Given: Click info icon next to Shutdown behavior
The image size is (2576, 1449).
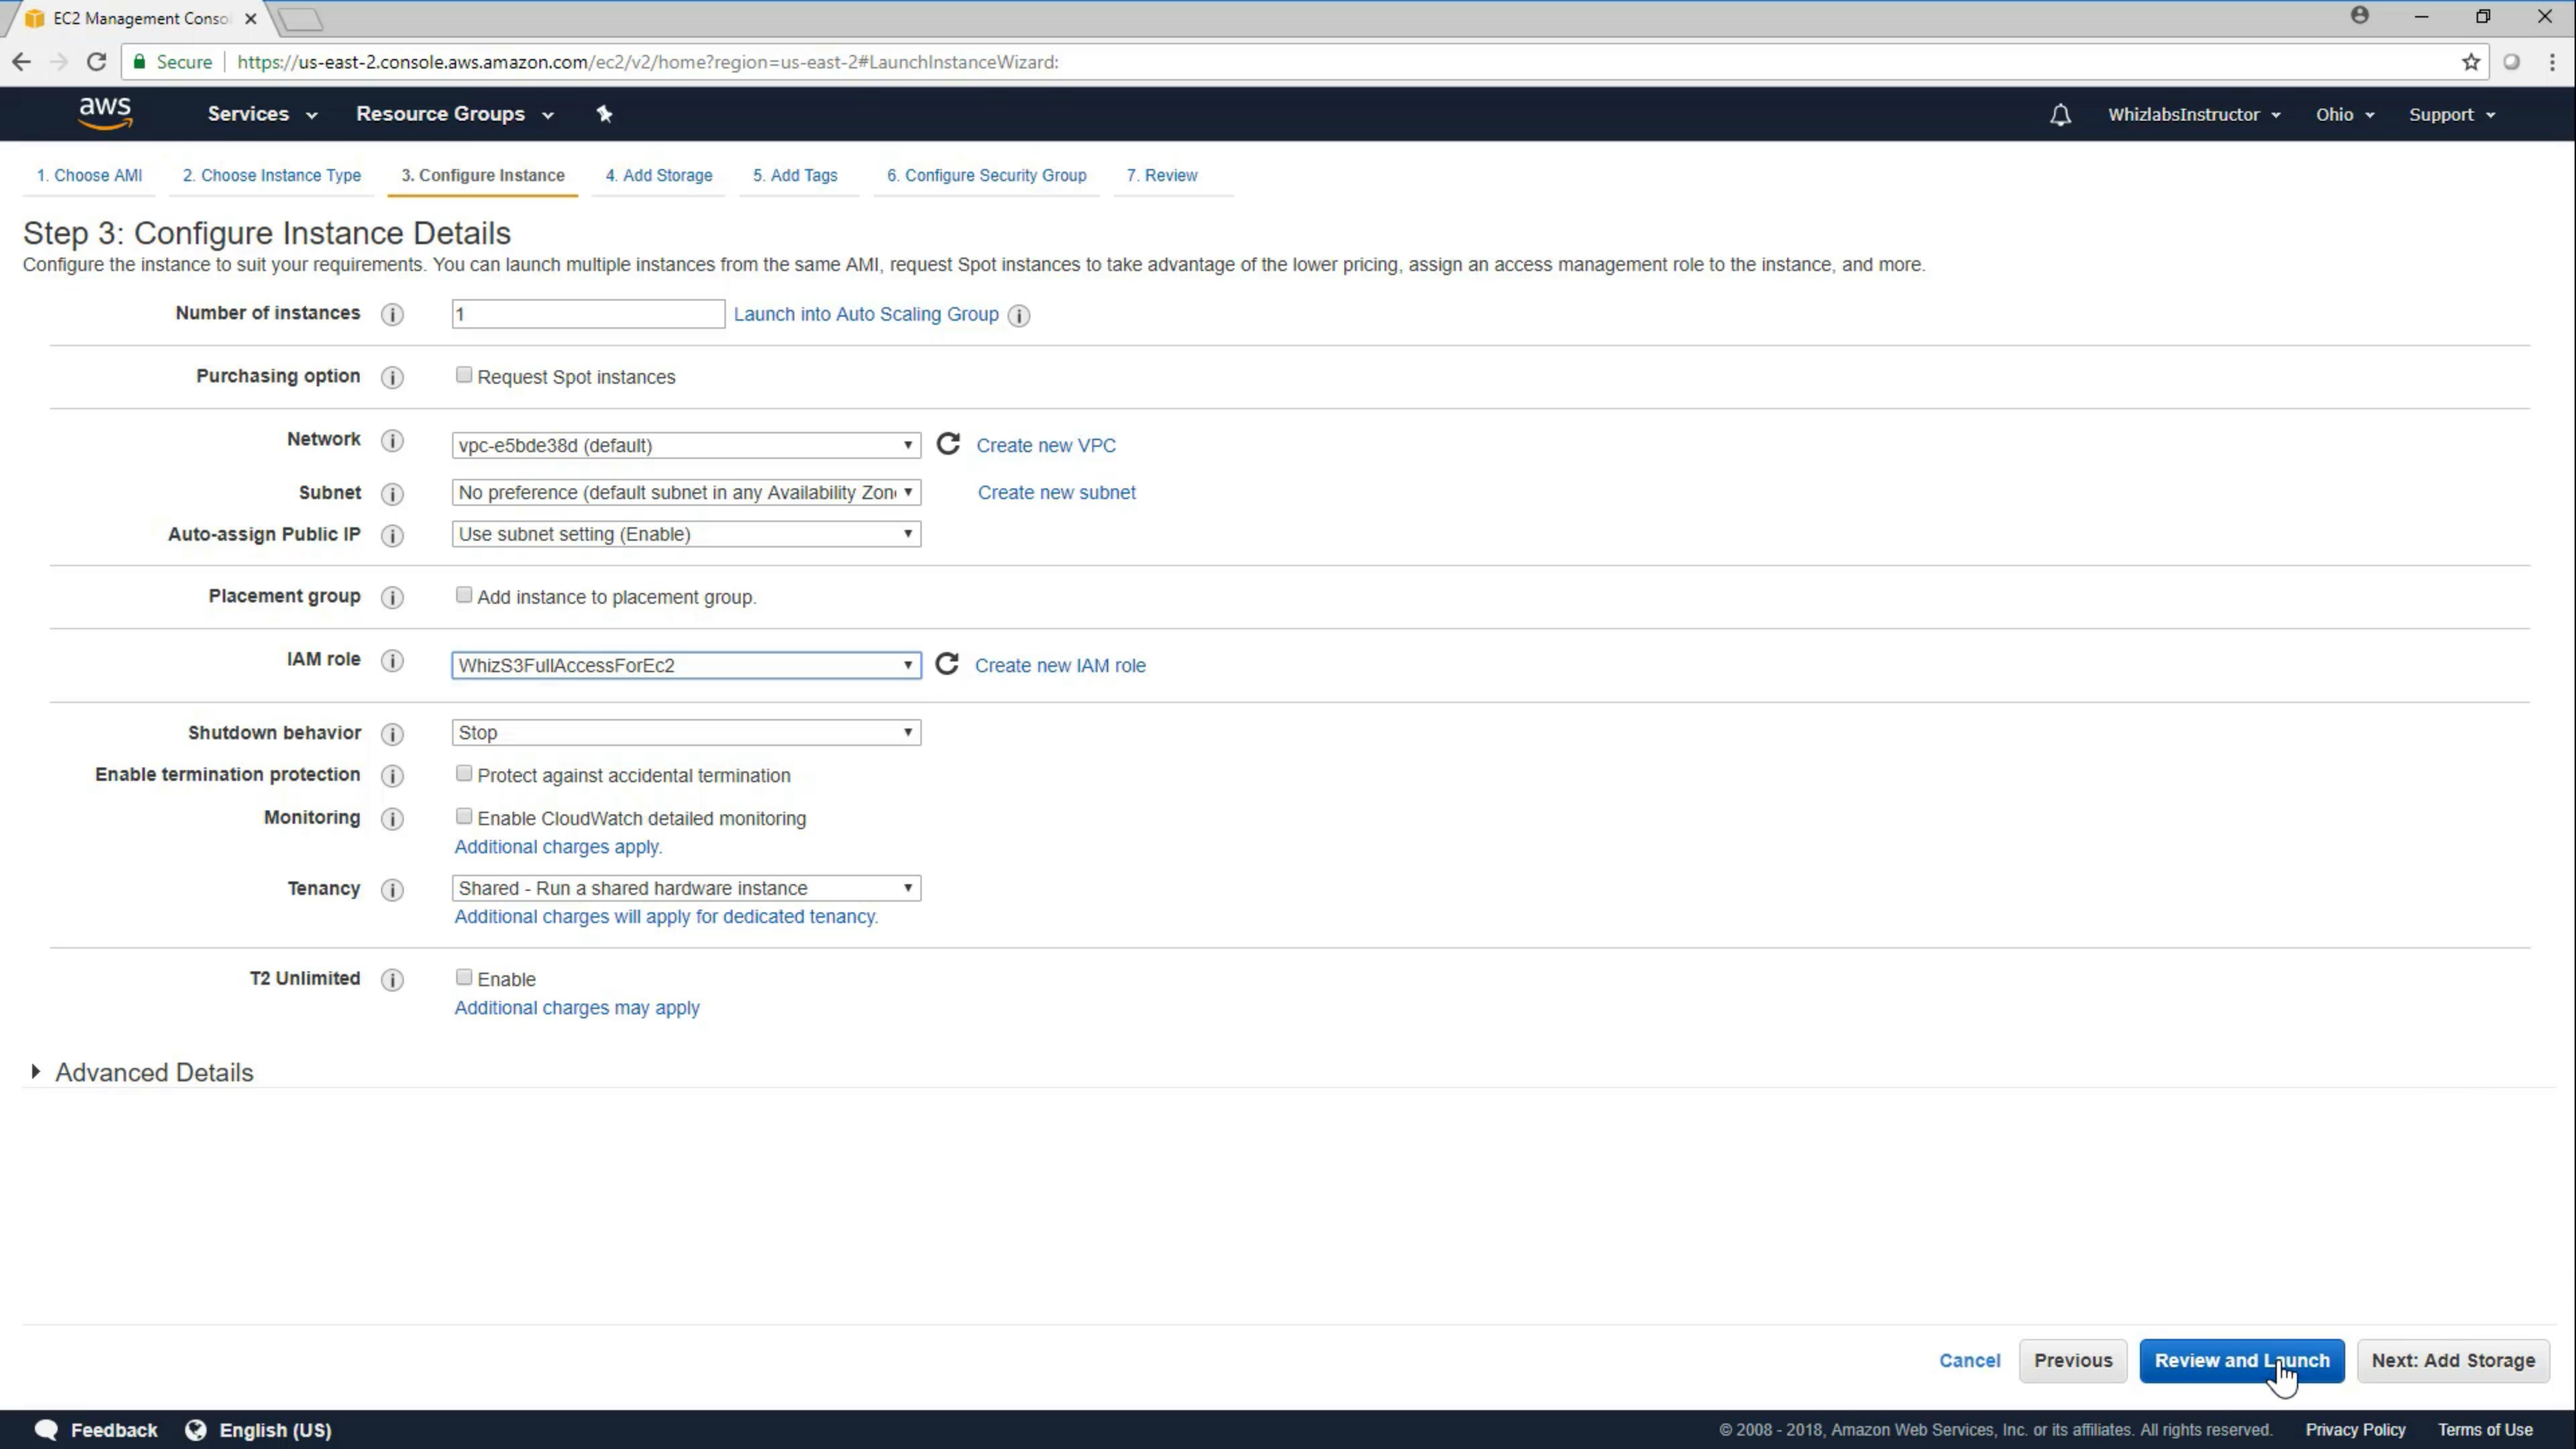Looking at the screenshot, I should 392,734.
